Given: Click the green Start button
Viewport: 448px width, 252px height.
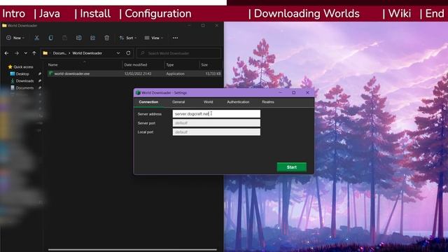Looking at the screenshot, I should [x=292, y=167].
